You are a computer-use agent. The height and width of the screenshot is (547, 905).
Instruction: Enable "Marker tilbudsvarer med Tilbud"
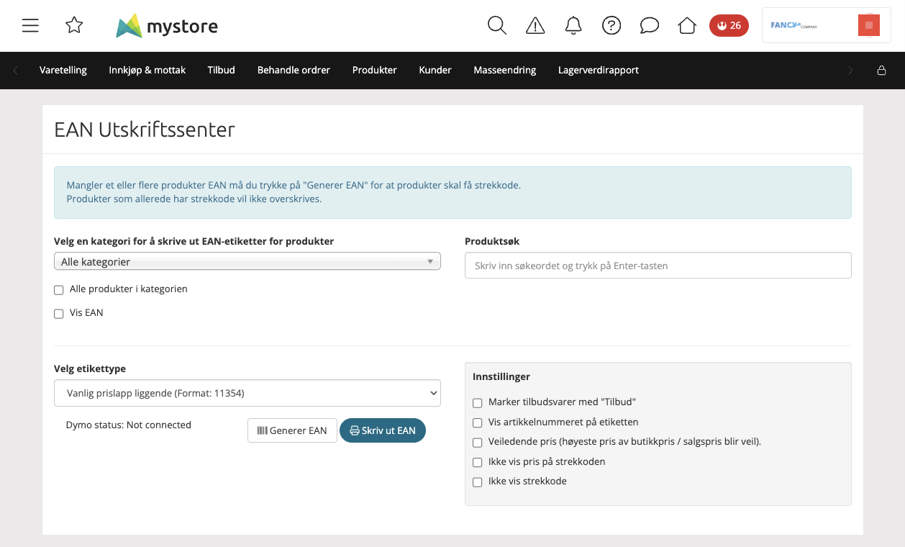click(477, 403)
